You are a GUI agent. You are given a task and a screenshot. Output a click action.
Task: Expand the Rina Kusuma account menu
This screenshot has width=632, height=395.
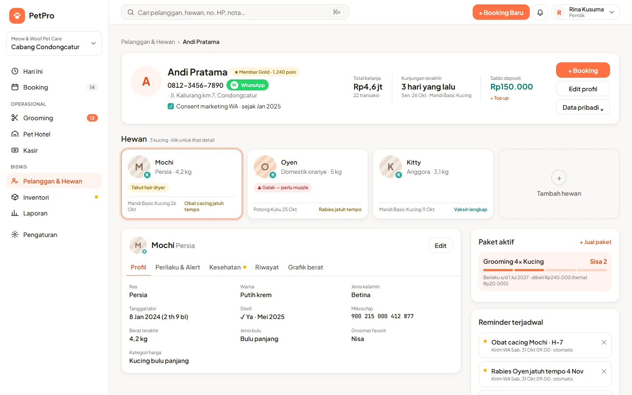[585, 12]
